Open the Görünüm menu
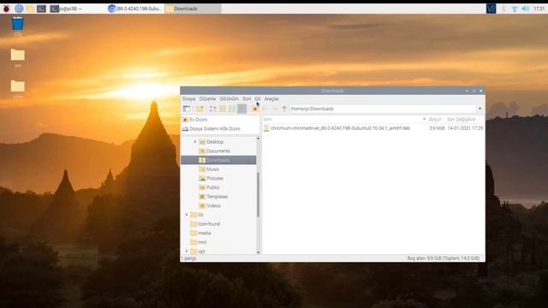 (x=229, y=99)
